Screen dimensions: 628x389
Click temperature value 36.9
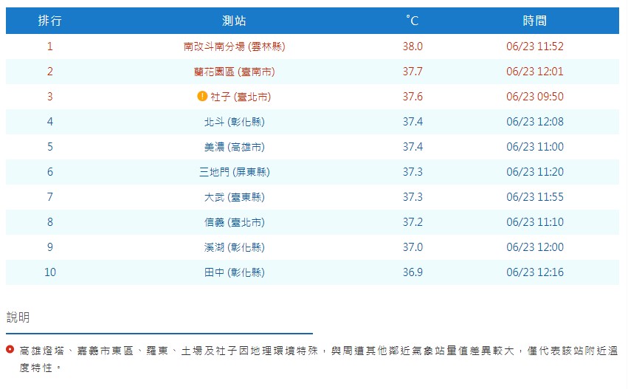413,272
